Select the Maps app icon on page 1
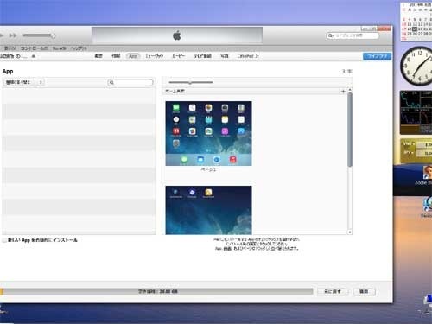Screen dimensions: 432x324 pyautogui.click(x=192, y=119)
